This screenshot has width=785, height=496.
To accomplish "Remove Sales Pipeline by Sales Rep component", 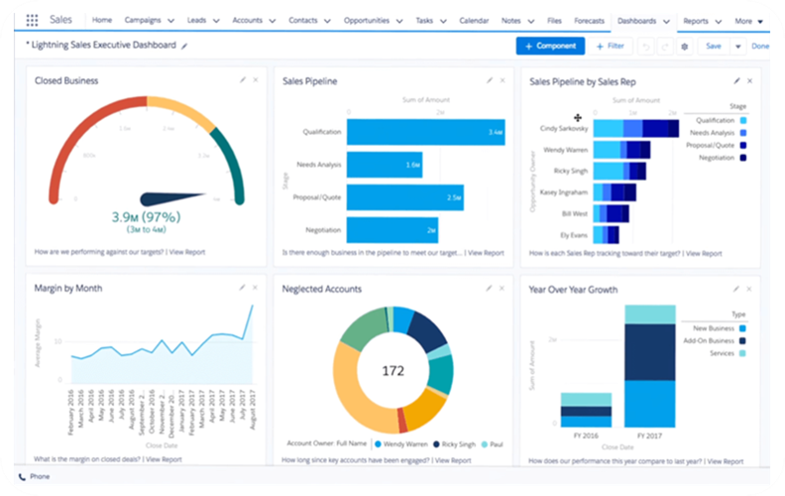I will tap(749, 80).
